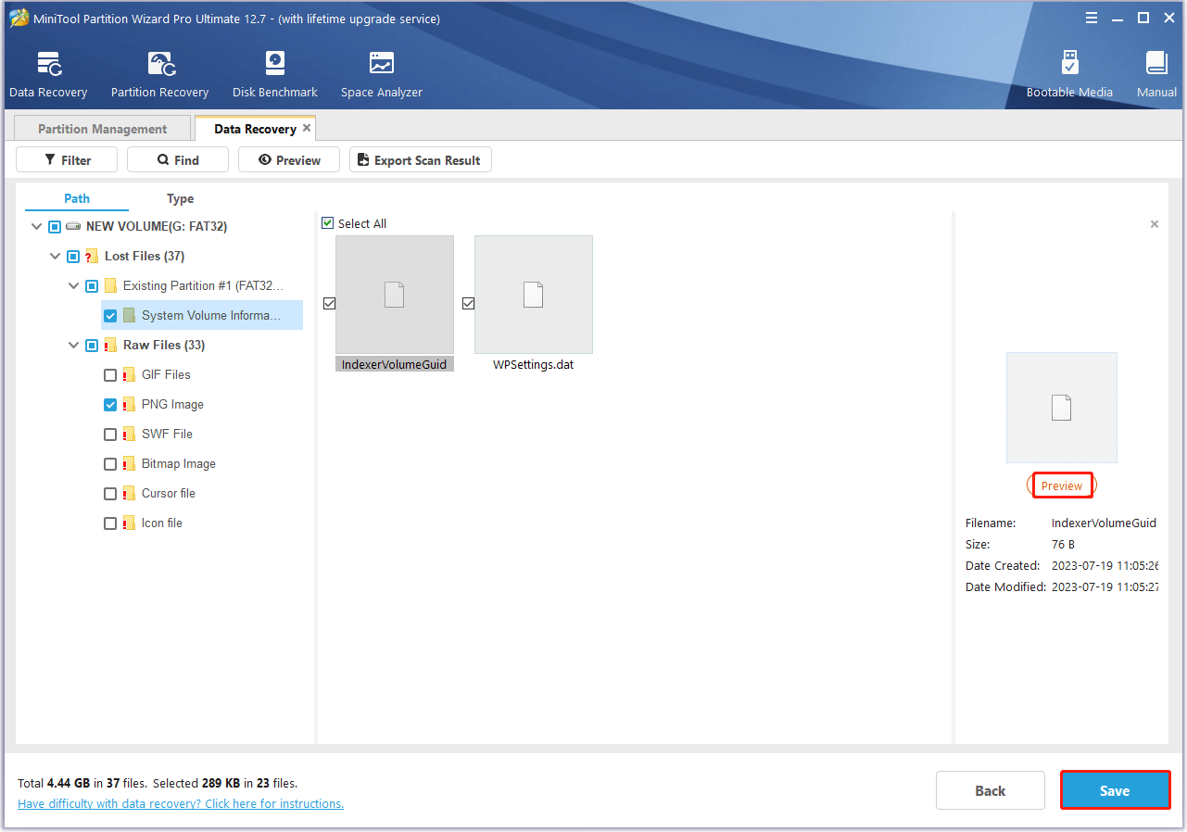Open Space Analyzer tool
This screenshot has height=832, width=1187.
point(381,63)
